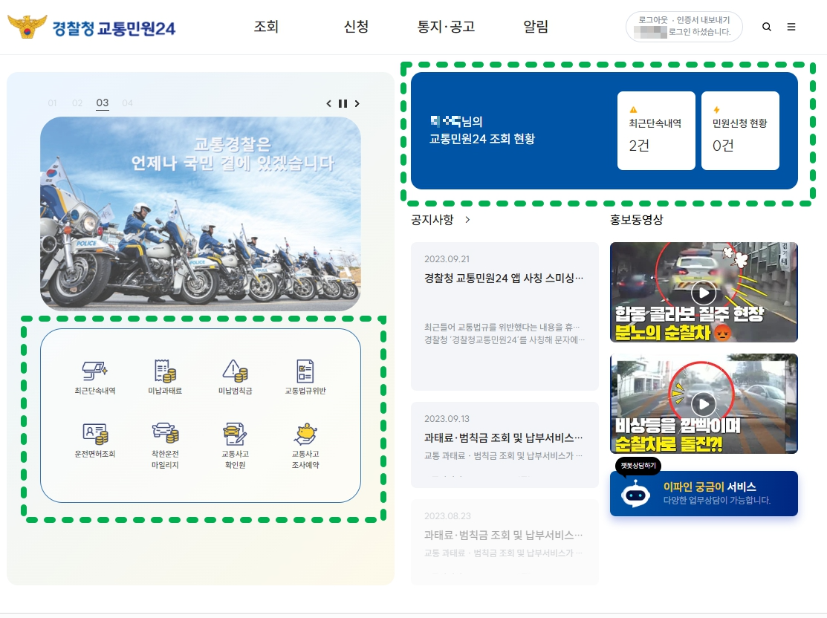Open the 알림 menu
The width and height of the screenshot is (827, 618).
(x=535, y=26)
